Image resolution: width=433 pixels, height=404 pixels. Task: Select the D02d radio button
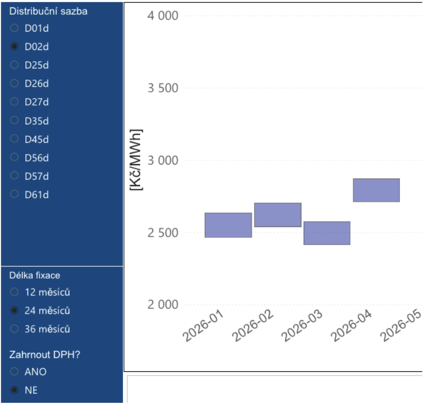point(15,46)
